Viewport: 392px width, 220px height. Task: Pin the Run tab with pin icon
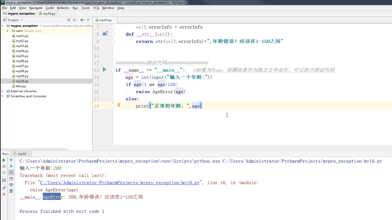pos(4,188)
